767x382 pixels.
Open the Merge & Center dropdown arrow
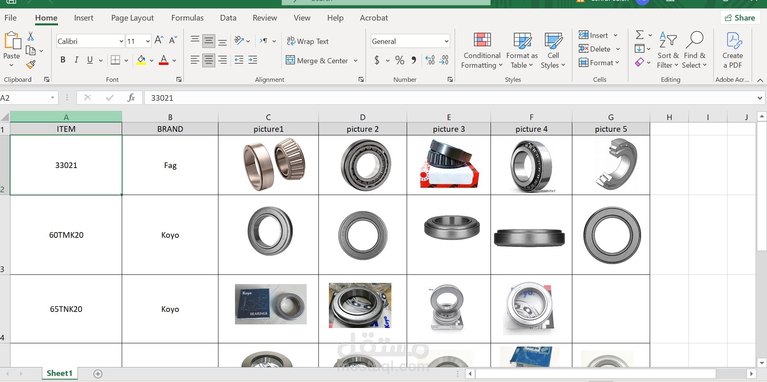[x=355, y=60]
